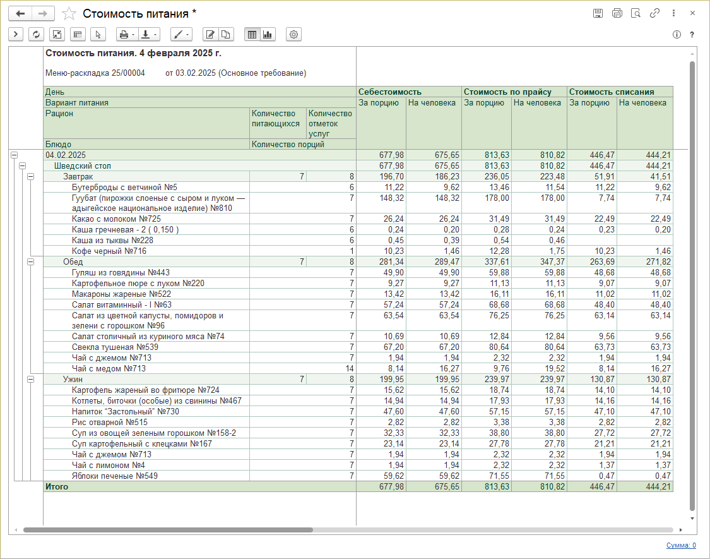Collapse the Завтрак group in tree

(x=30, y=176)
